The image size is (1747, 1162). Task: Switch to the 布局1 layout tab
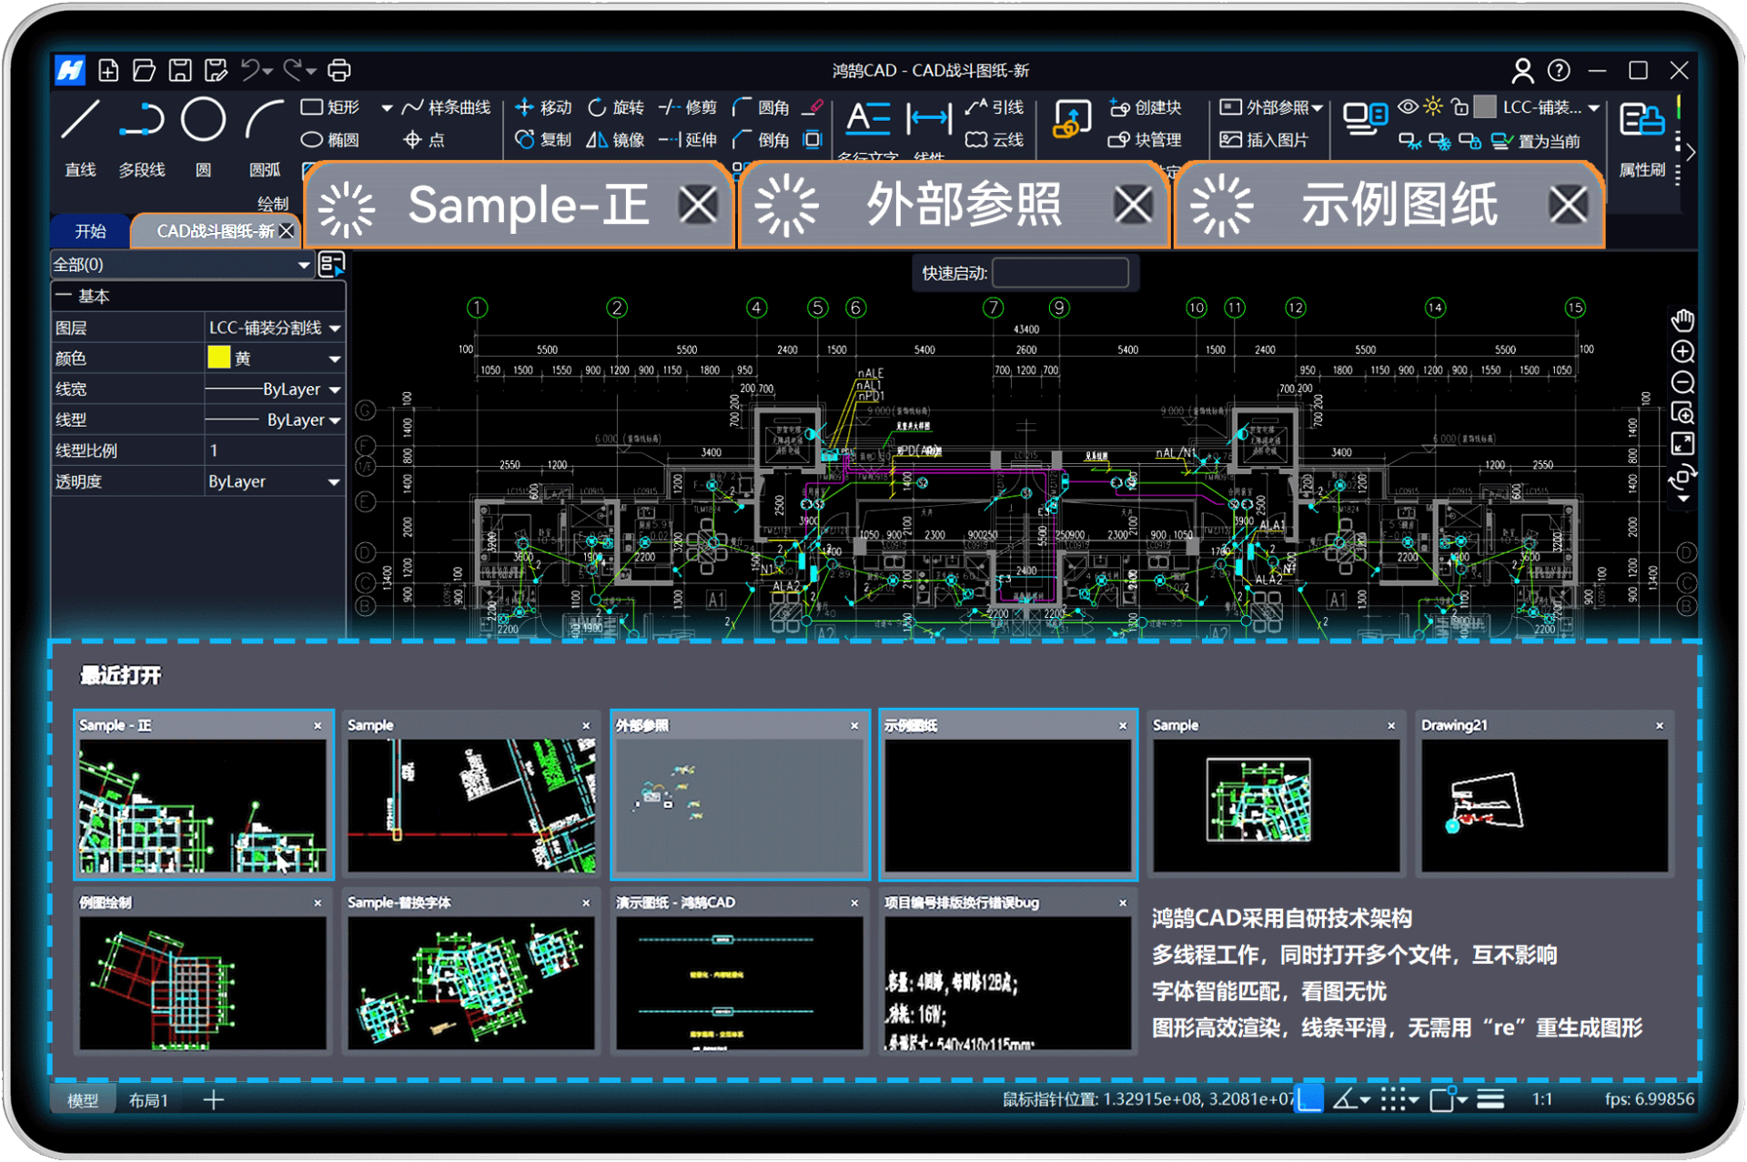point(149,1100)
